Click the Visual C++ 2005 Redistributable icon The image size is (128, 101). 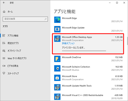pos(57,97)
